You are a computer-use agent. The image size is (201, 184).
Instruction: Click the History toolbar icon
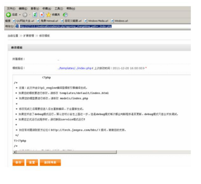click(x=65, y=15)
